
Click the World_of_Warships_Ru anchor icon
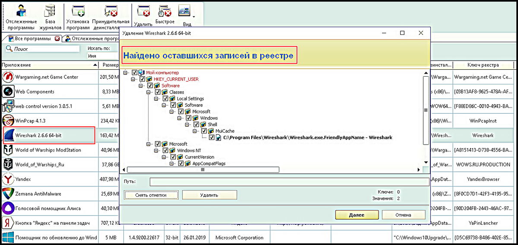[8, 164]
